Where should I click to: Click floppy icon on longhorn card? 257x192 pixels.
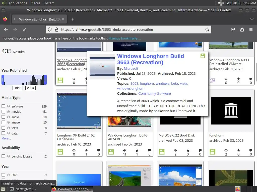pyautogui.click(x=212, y=152)
